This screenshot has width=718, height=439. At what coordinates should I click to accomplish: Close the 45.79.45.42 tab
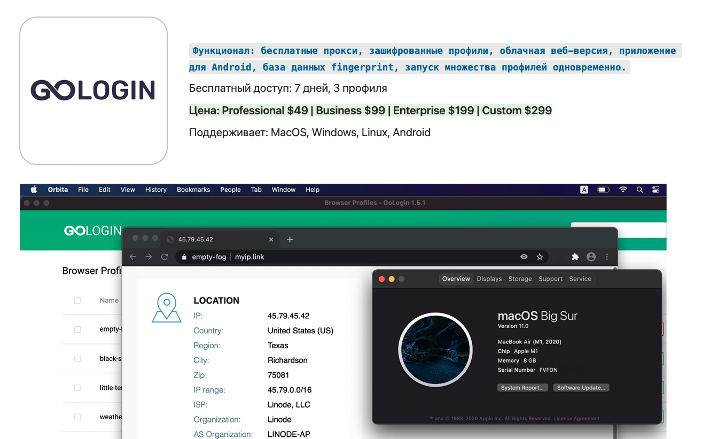click(271, 239)
